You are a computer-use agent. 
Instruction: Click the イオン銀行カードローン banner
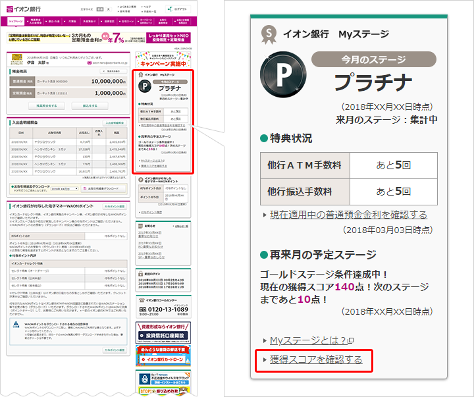[163, 356]
